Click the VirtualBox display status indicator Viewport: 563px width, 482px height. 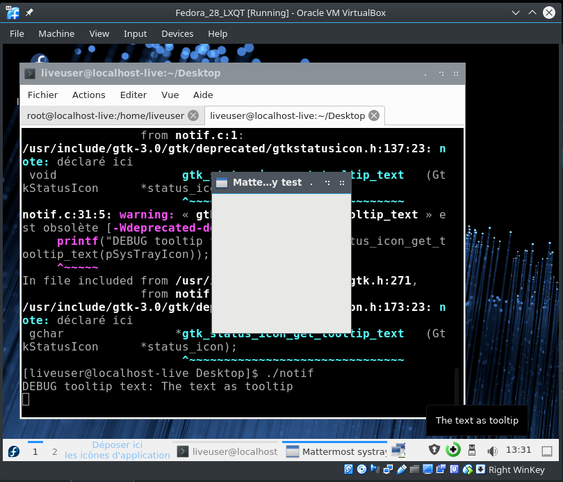(427, 469)
